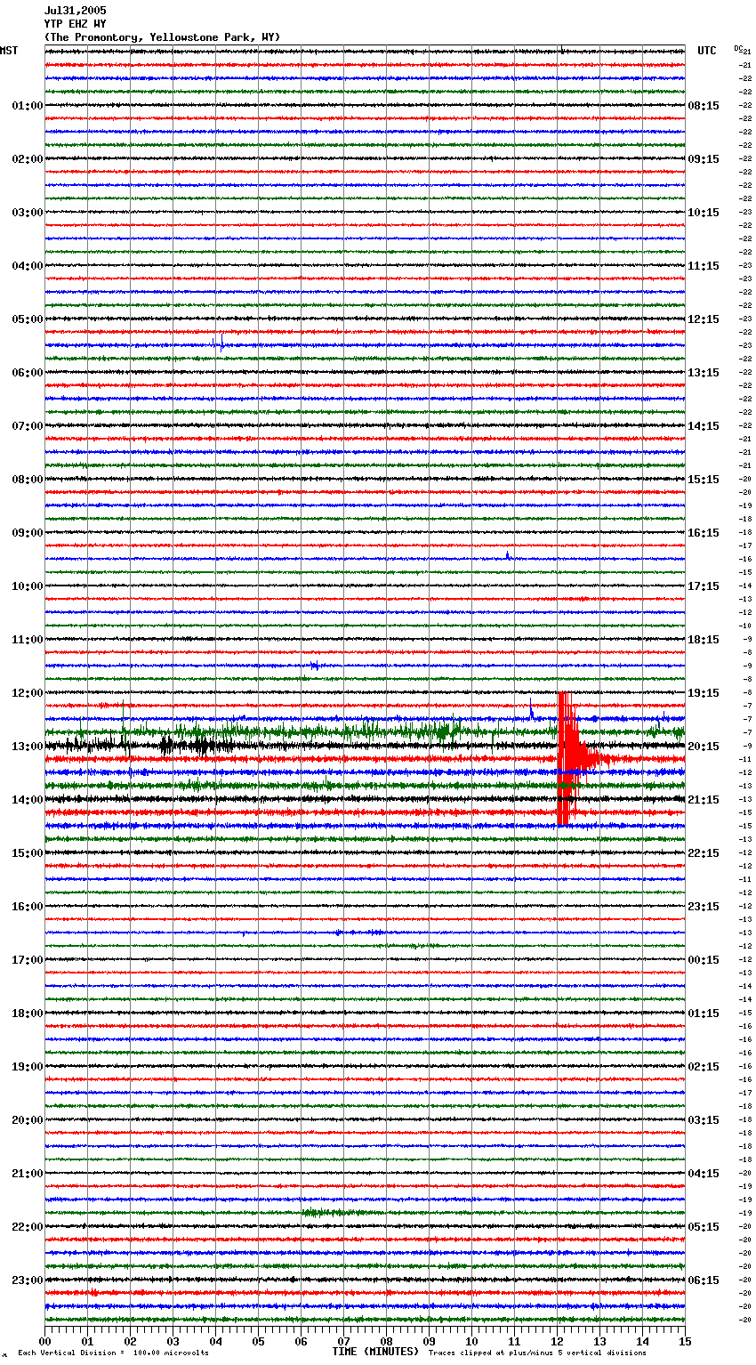Viewport: 756px width, 1365px height.
Task: Click the MST timezone label
Action: click(x=9, y=51)
